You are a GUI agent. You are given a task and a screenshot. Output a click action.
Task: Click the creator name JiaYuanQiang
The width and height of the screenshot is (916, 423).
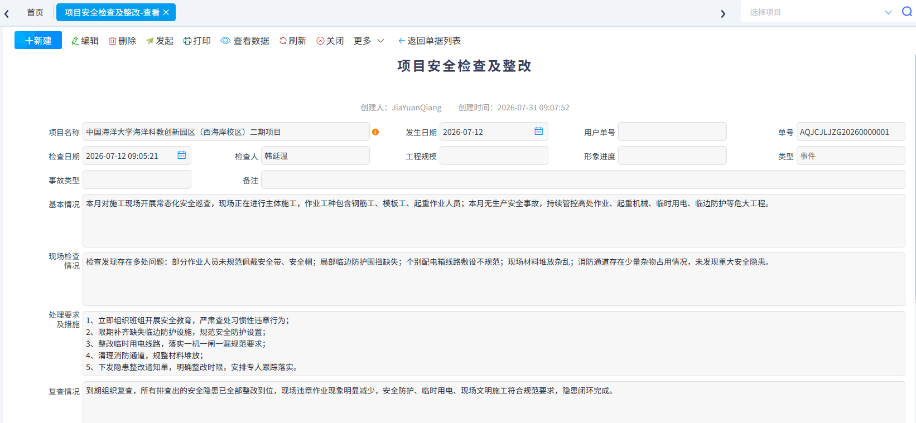(x=417, y=108)
